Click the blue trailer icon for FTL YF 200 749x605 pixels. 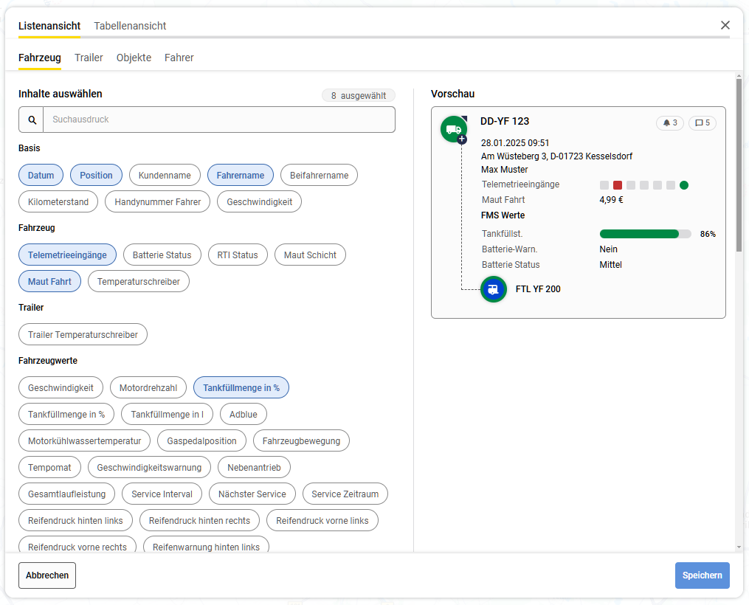[x=493, y=289]
